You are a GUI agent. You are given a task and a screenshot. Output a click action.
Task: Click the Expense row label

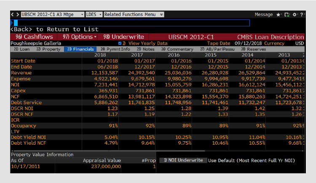click(21, 79)
